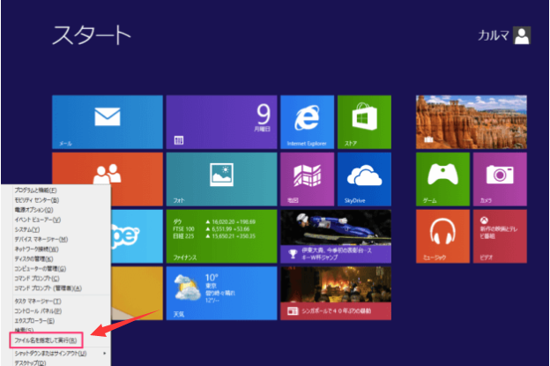Image resolution: width=550 pixels, height=366 pixels.
Task: Open the sports news ski jump tile
Action: point(336,236)
